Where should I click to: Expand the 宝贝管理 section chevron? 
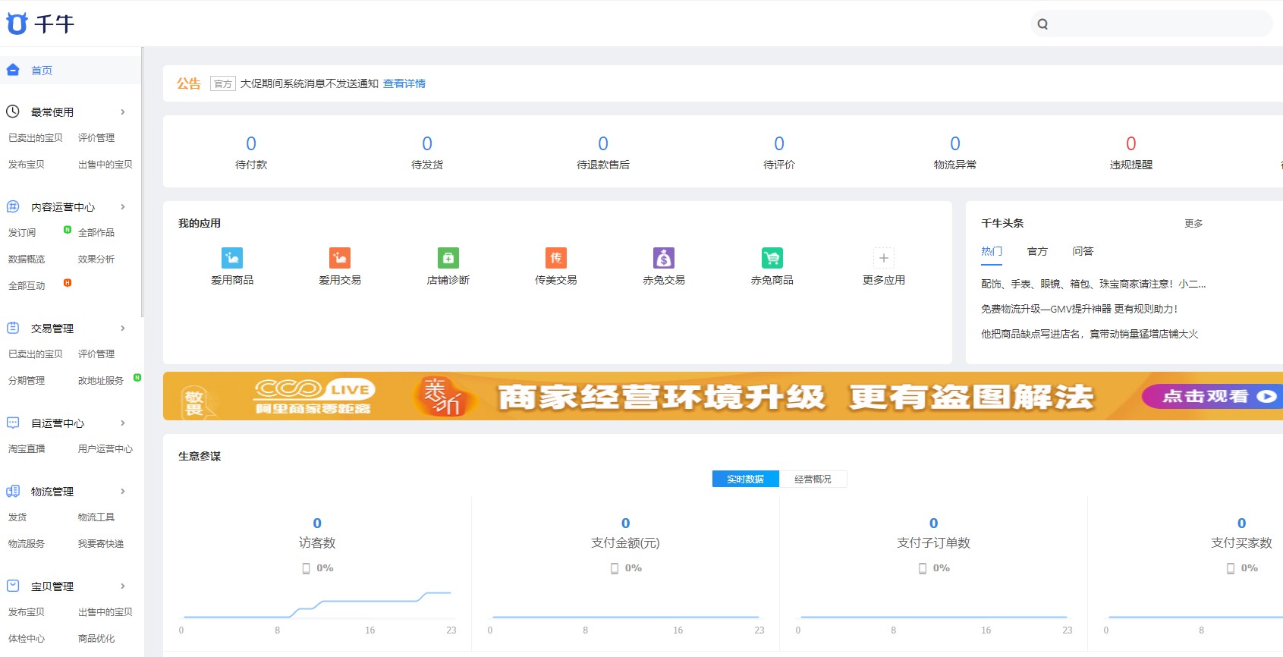(123, 586)
